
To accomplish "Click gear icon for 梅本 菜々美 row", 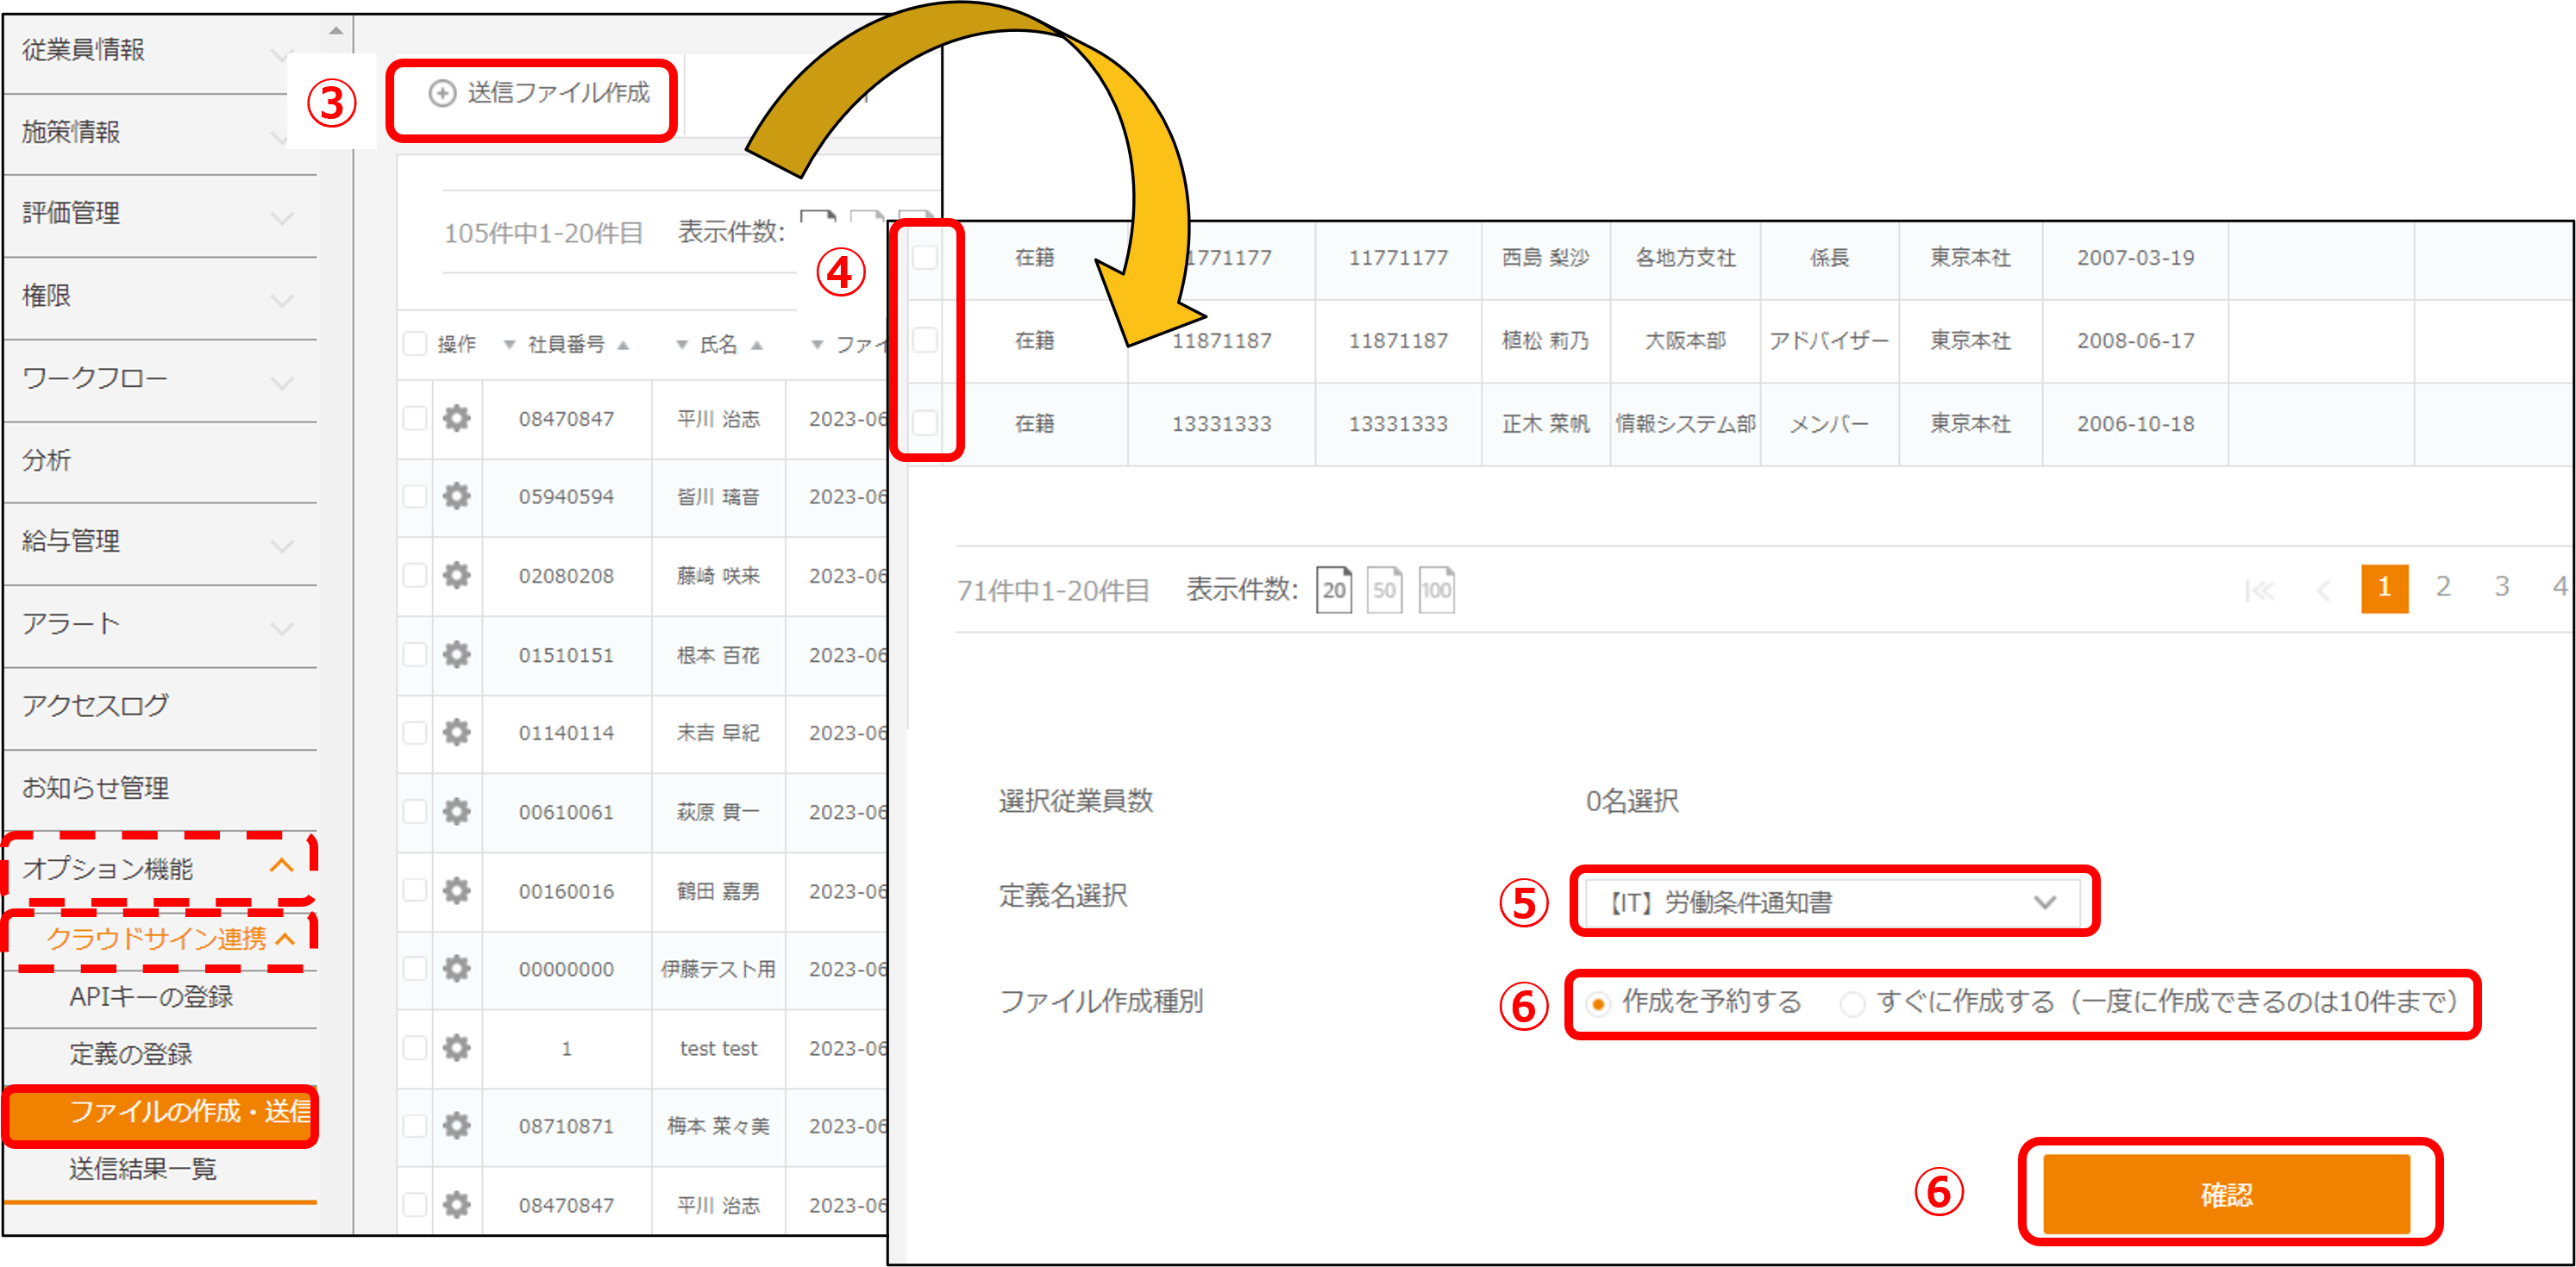I will (x=457, y=1127).
